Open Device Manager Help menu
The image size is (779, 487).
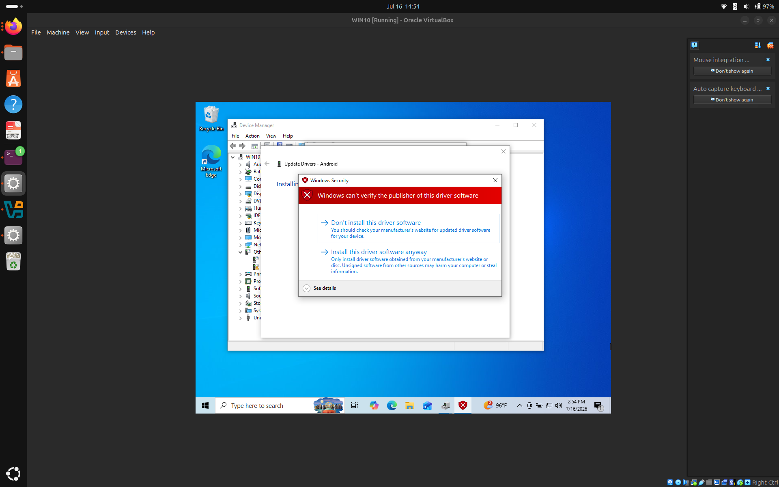[x=288, y=136]
